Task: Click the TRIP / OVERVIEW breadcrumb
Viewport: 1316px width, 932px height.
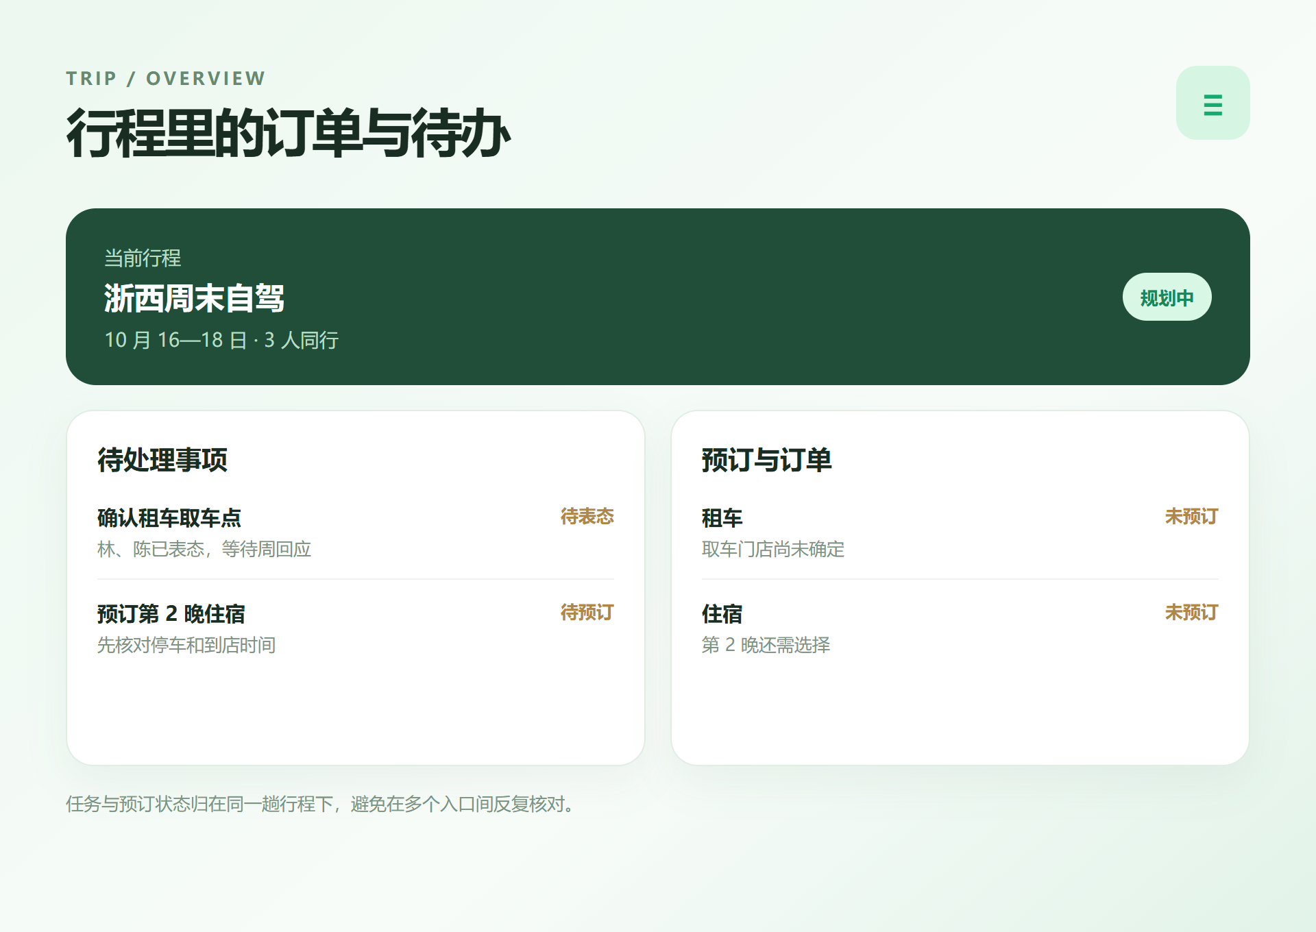Action: [x=166, y=78]
